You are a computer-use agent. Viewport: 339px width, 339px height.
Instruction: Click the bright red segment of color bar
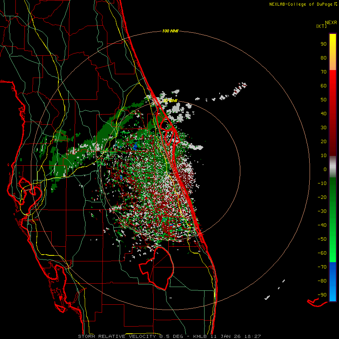(x=333, y=79)
